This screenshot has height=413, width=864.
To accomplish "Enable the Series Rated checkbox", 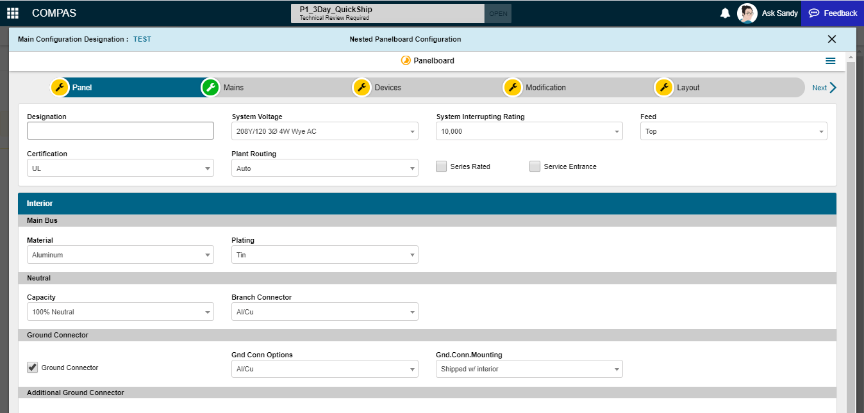I will point(441,166).
